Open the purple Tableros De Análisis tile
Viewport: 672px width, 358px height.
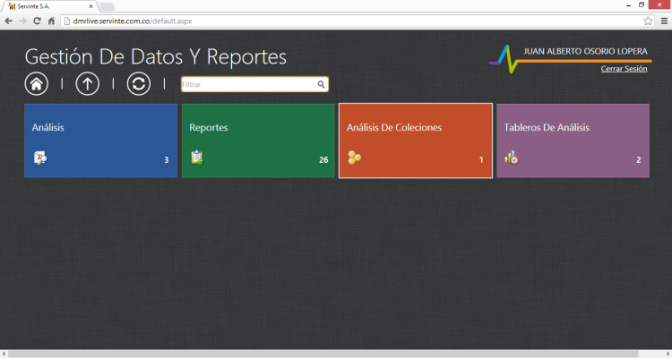coord(573,140)
